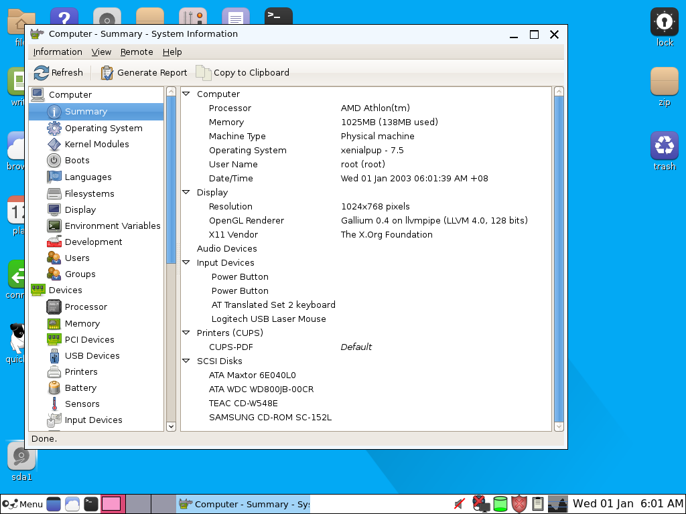Select the Logitech USB Laser Mouse row

(x=366, y=319)
